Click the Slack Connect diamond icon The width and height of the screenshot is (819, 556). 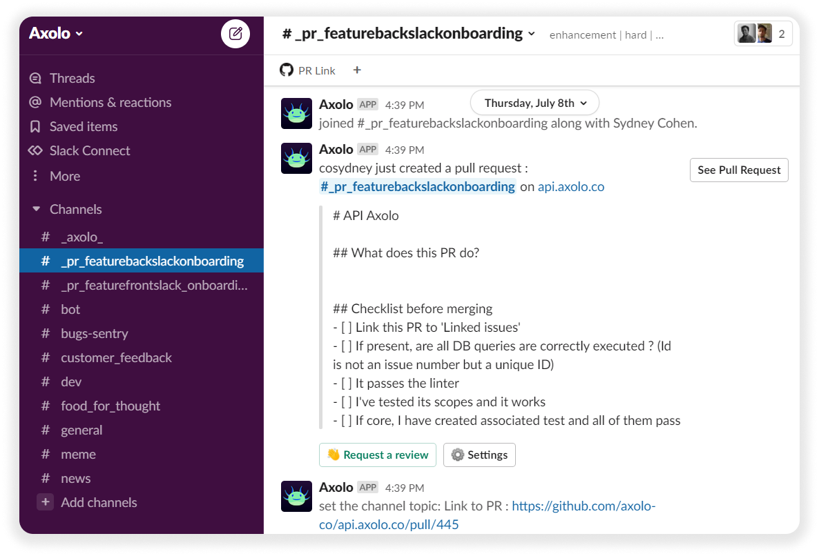coord(35,151)
